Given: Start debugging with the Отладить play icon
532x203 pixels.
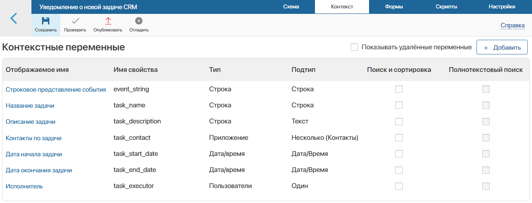Looking at the screenshot, I should coord(139,21).
